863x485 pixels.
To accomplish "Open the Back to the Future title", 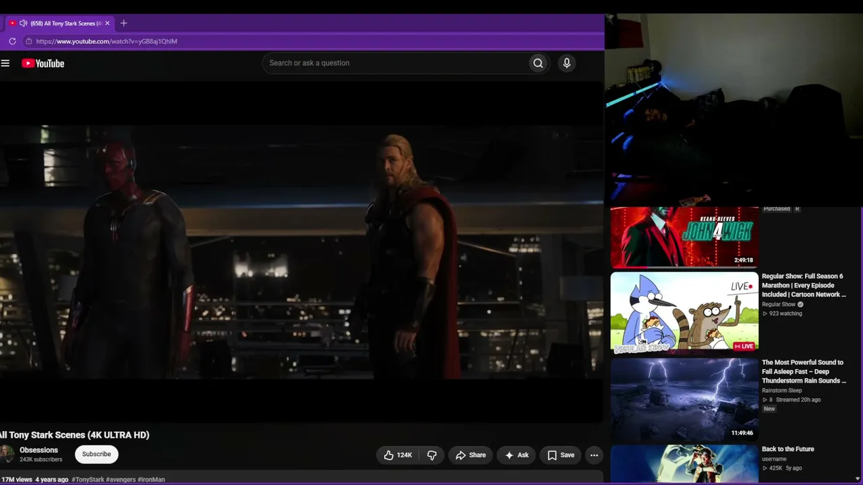I will pyautogui.click(x=788, y=449).
